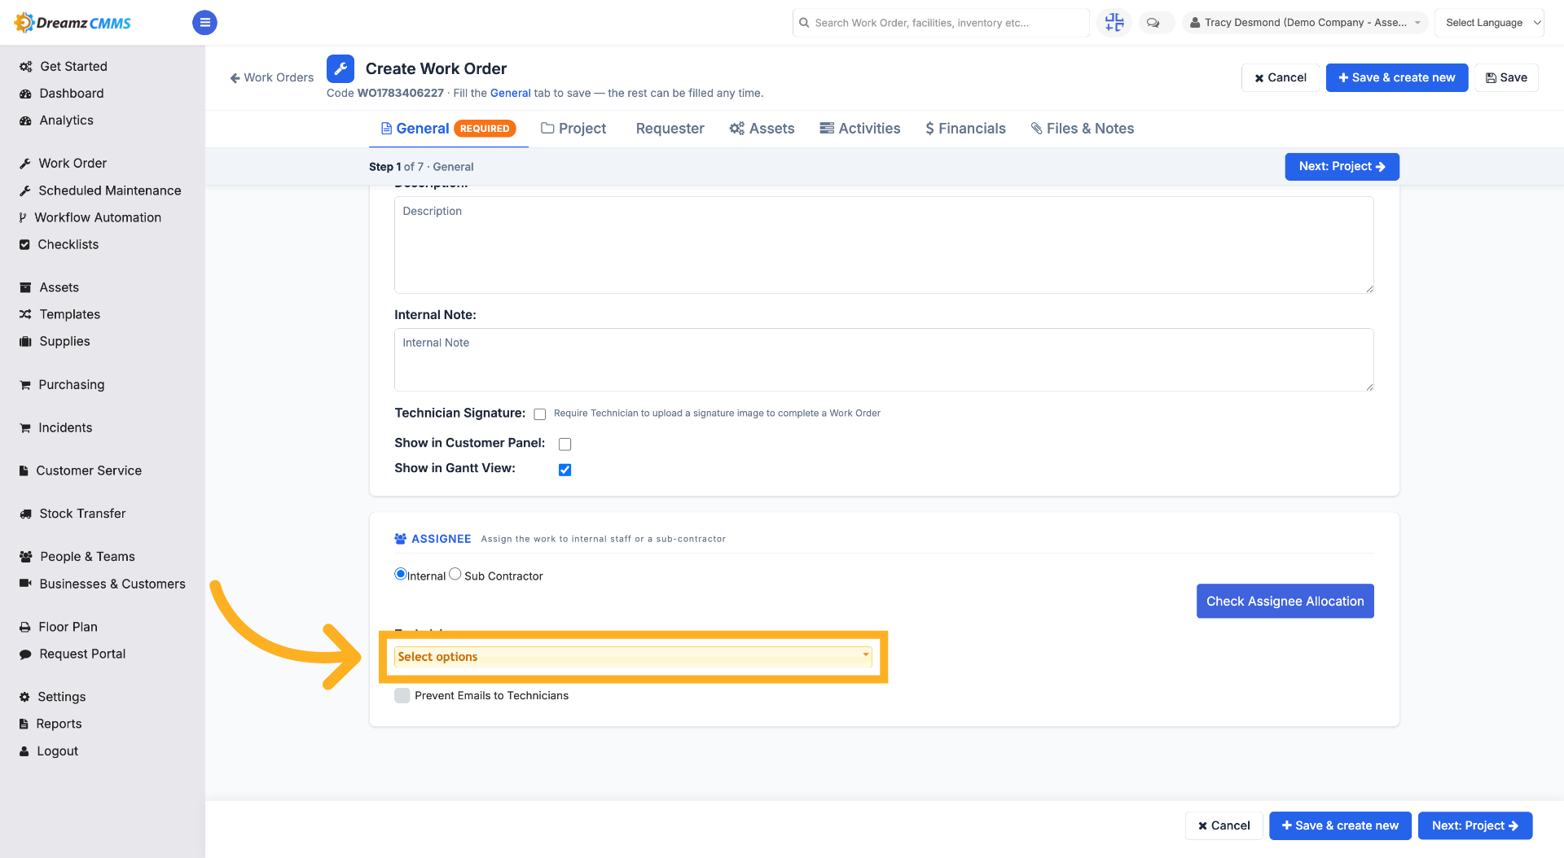The width and height of the screenshot is (1564, 858).
Task: Go back via Work Orders link
Action: pyautogui.click(x=272, y=77)
